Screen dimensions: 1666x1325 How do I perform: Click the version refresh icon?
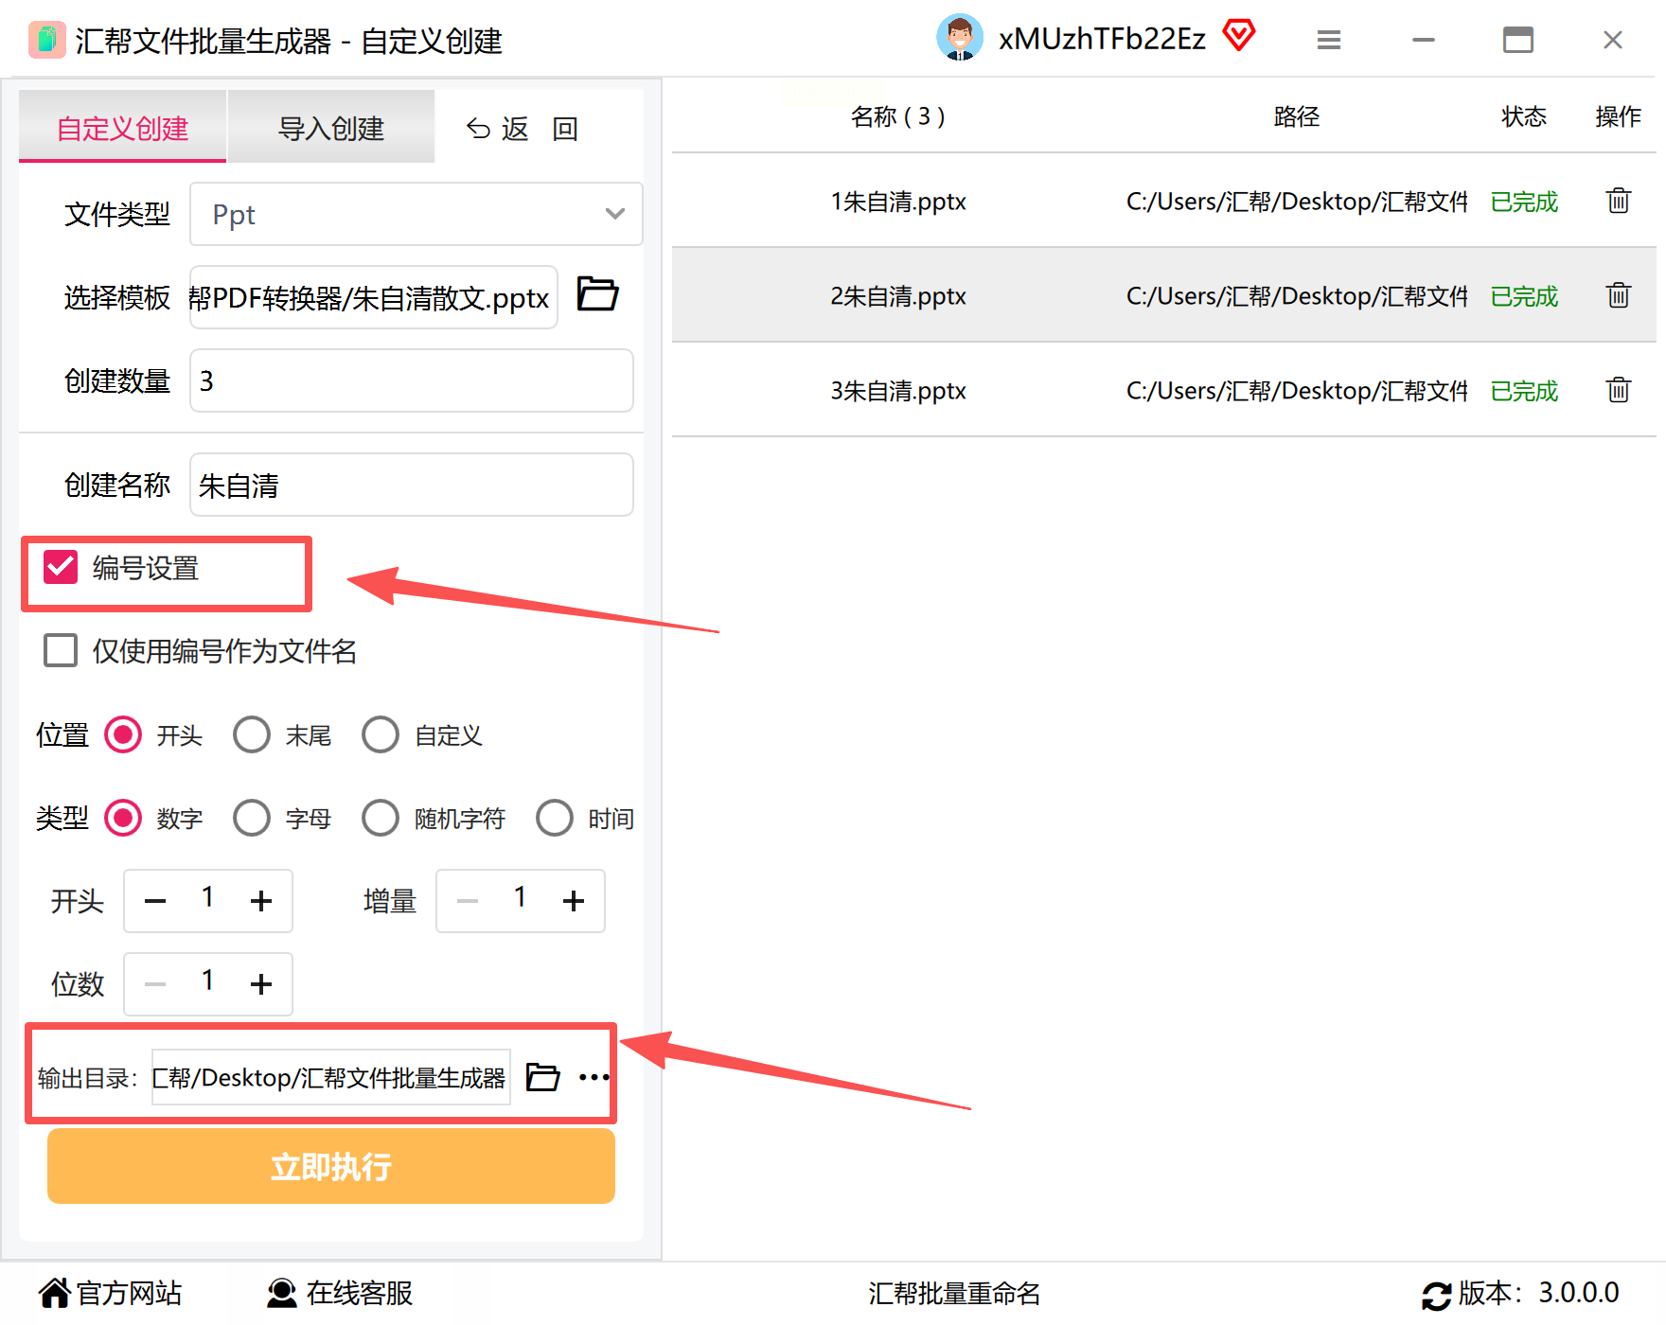click(1436, 1294)
